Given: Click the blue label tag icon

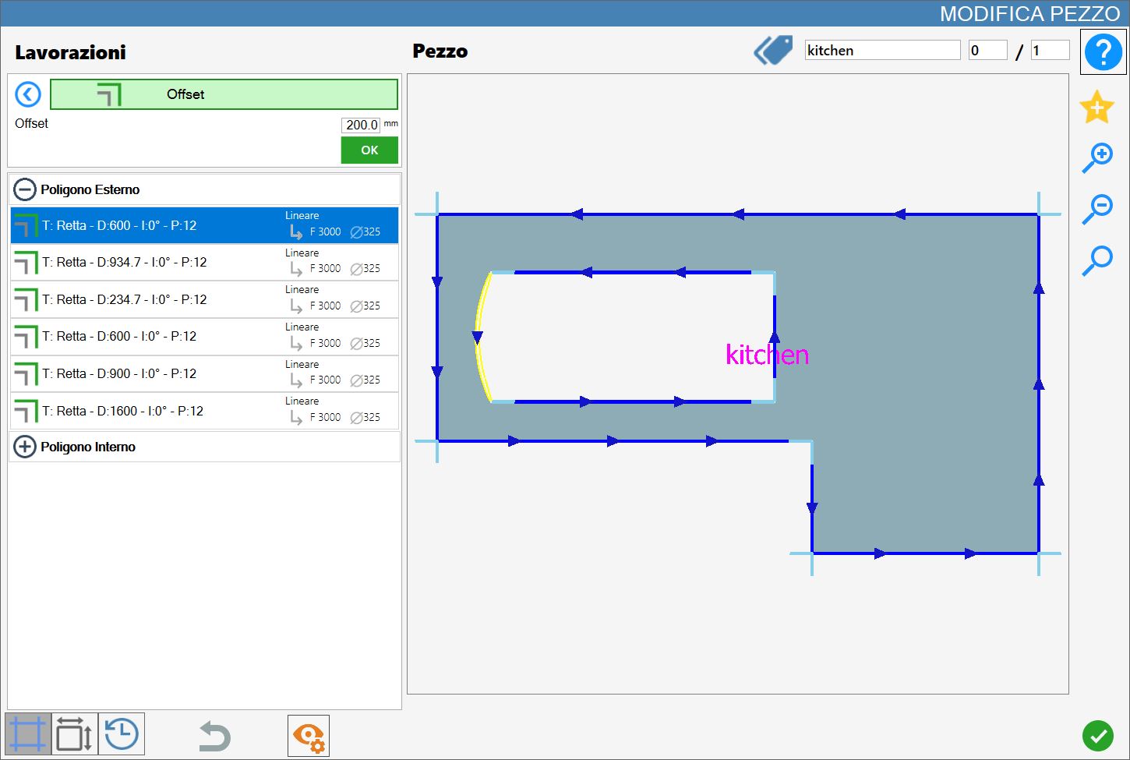Looking at the screenshot, I should tap(773, 51).
